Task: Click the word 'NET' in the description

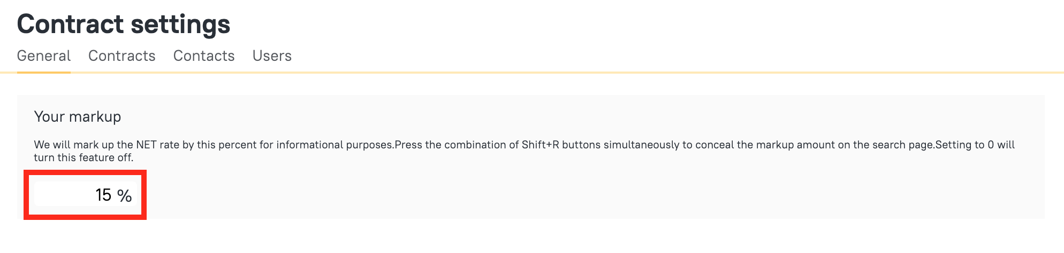Action: pyautogui.click(x=146, y=145)
